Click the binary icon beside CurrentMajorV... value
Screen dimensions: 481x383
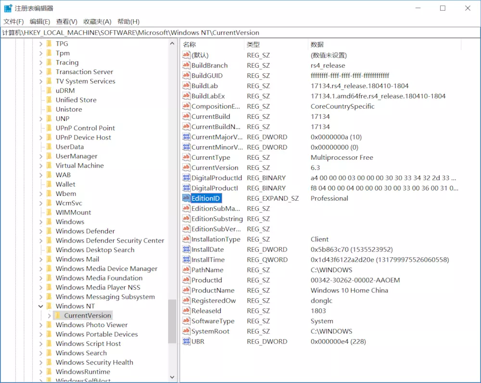click(x=186, y=137)
